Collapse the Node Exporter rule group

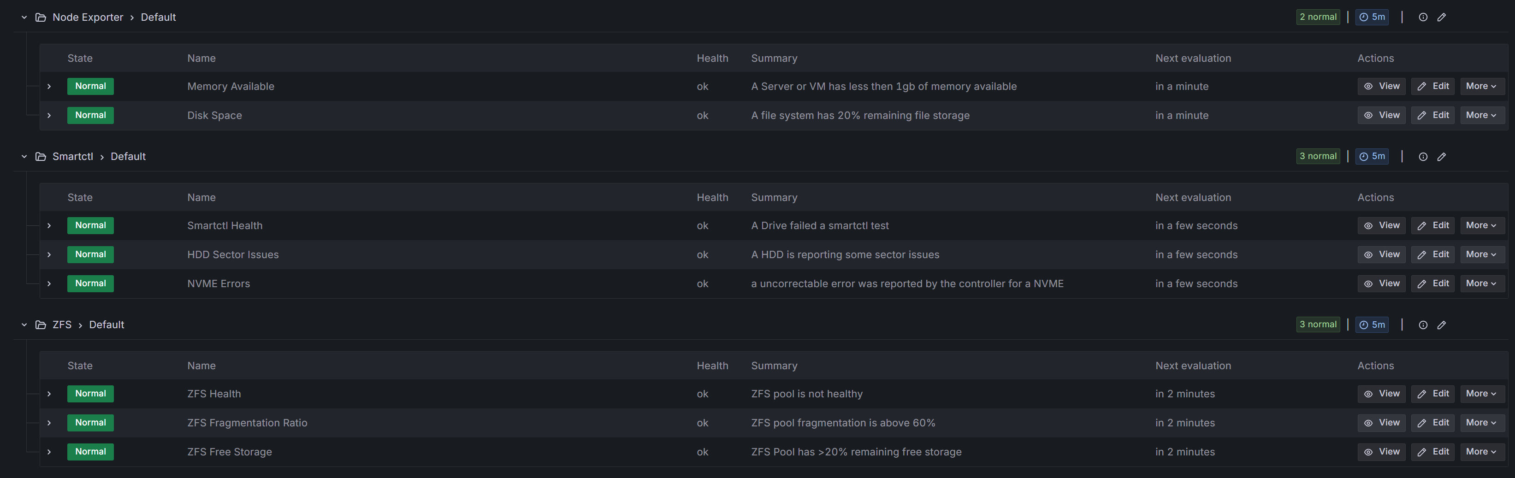[24, 17]
